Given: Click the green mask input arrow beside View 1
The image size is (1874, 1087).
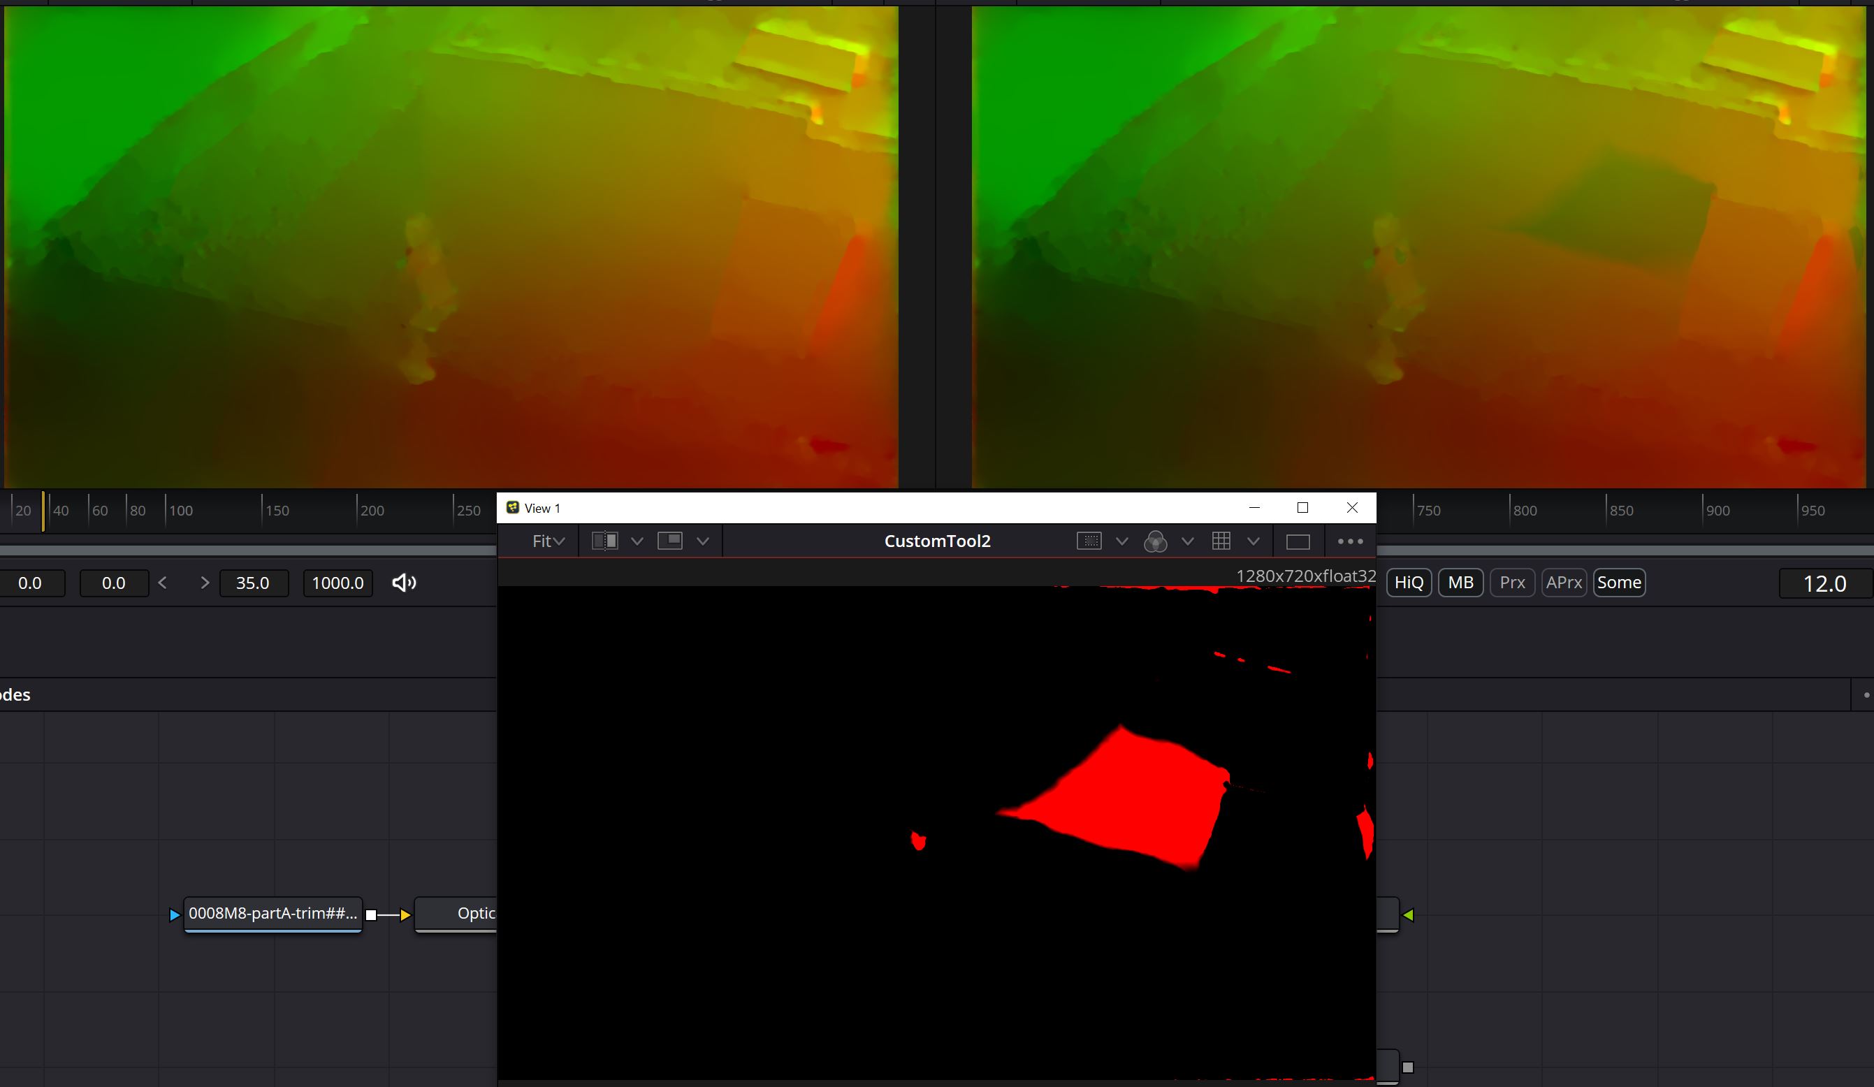Looking at the screenshot, I should coord(1408,914).
